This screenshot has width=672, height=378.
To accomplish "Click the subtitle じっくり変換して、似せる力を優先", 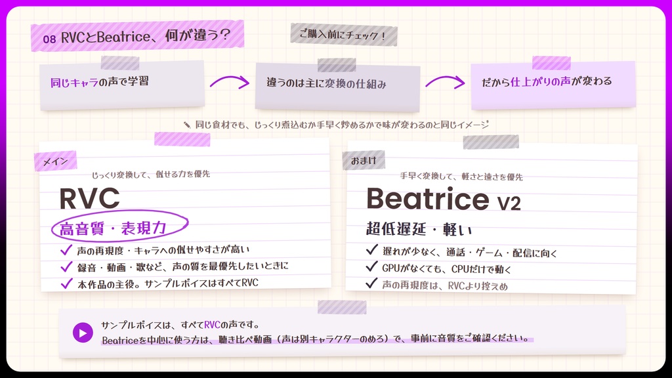I will (x=151, y=174).
